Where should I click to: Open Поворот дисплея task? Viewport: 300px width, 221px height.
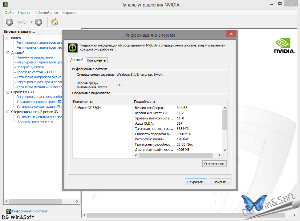[x=30, y=67]
